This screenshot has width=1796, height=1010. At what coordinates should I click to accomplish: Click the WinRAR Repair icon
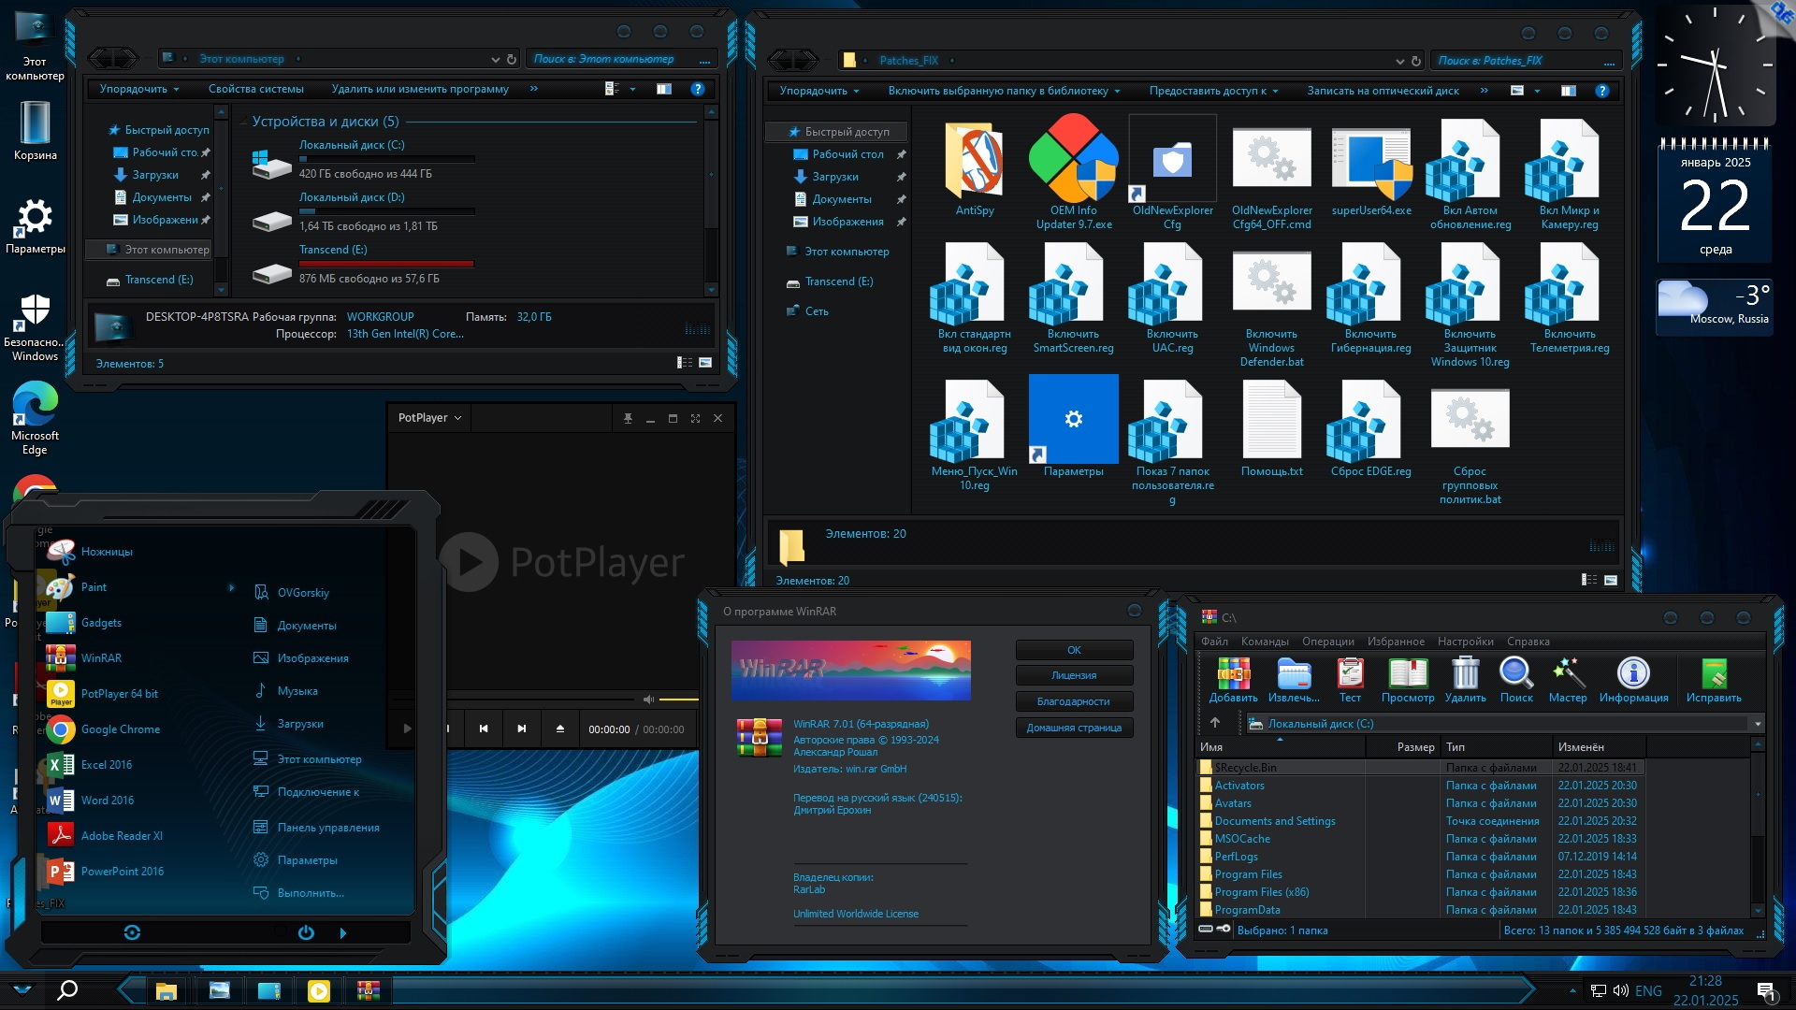pyautogui.click(x=1713, y=673)
